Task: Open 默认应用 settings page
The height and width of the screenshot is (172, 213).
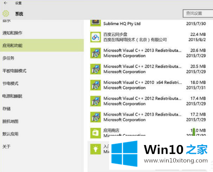Action: 10,134
